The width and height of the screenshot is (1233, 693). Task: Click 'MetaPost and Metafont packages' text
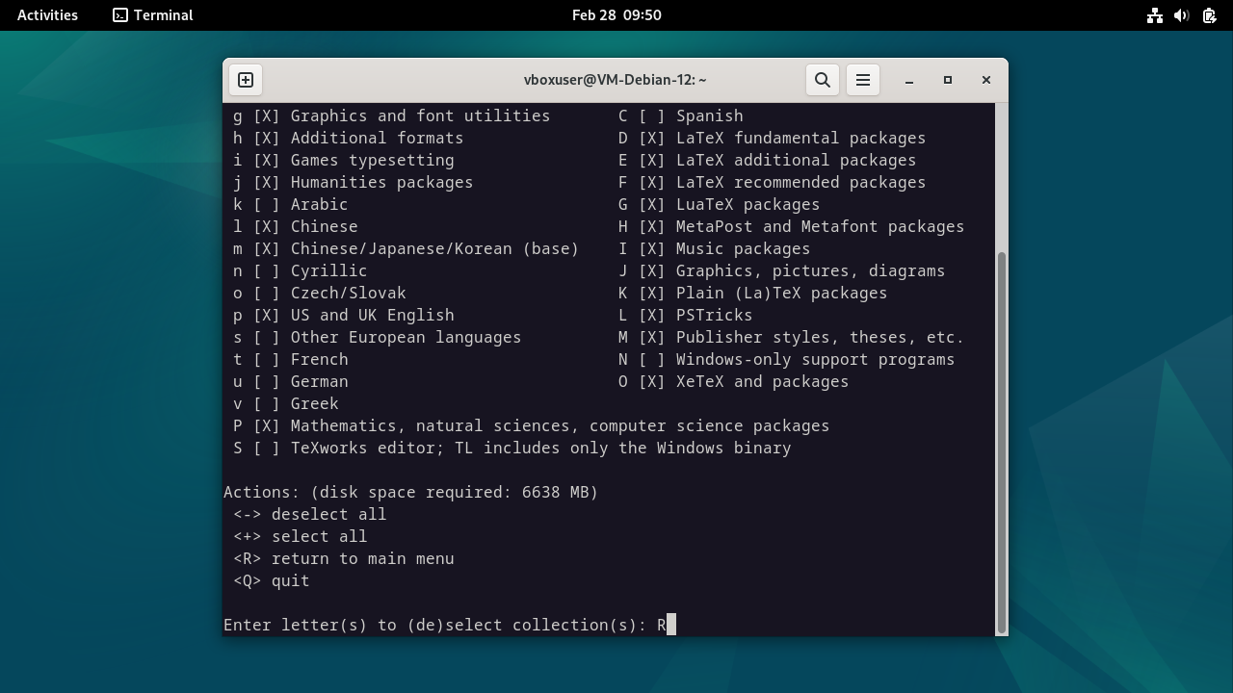pyautogui.click(x=820, y=226)
